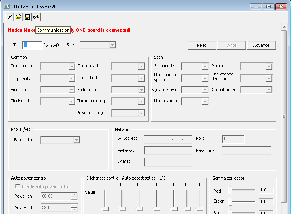This screenshot has height=214, width=291.
Task: Click the Red gamma slider thumb
Action: point(231,190)
